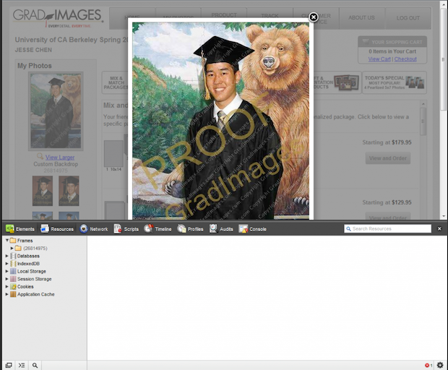Image resolution: width=448 pixels, height=370 pixels.
Task: Click the magnifier search icon in status bar
Action: point(35,365)
